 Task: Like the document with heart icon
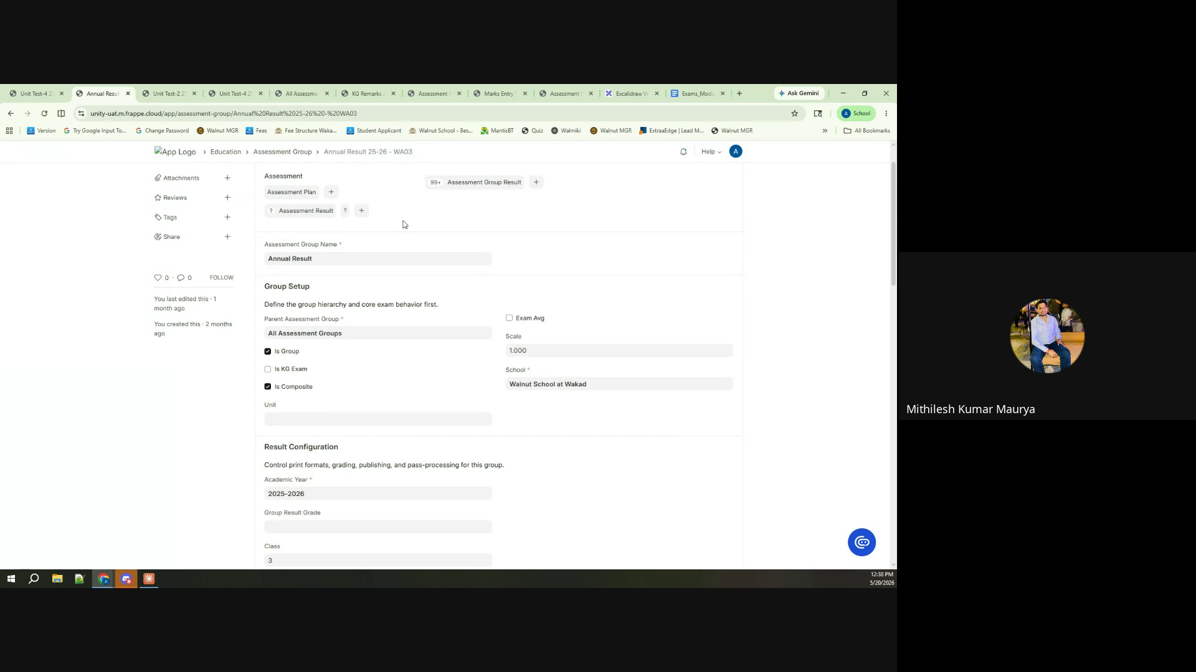pos(158,278)
